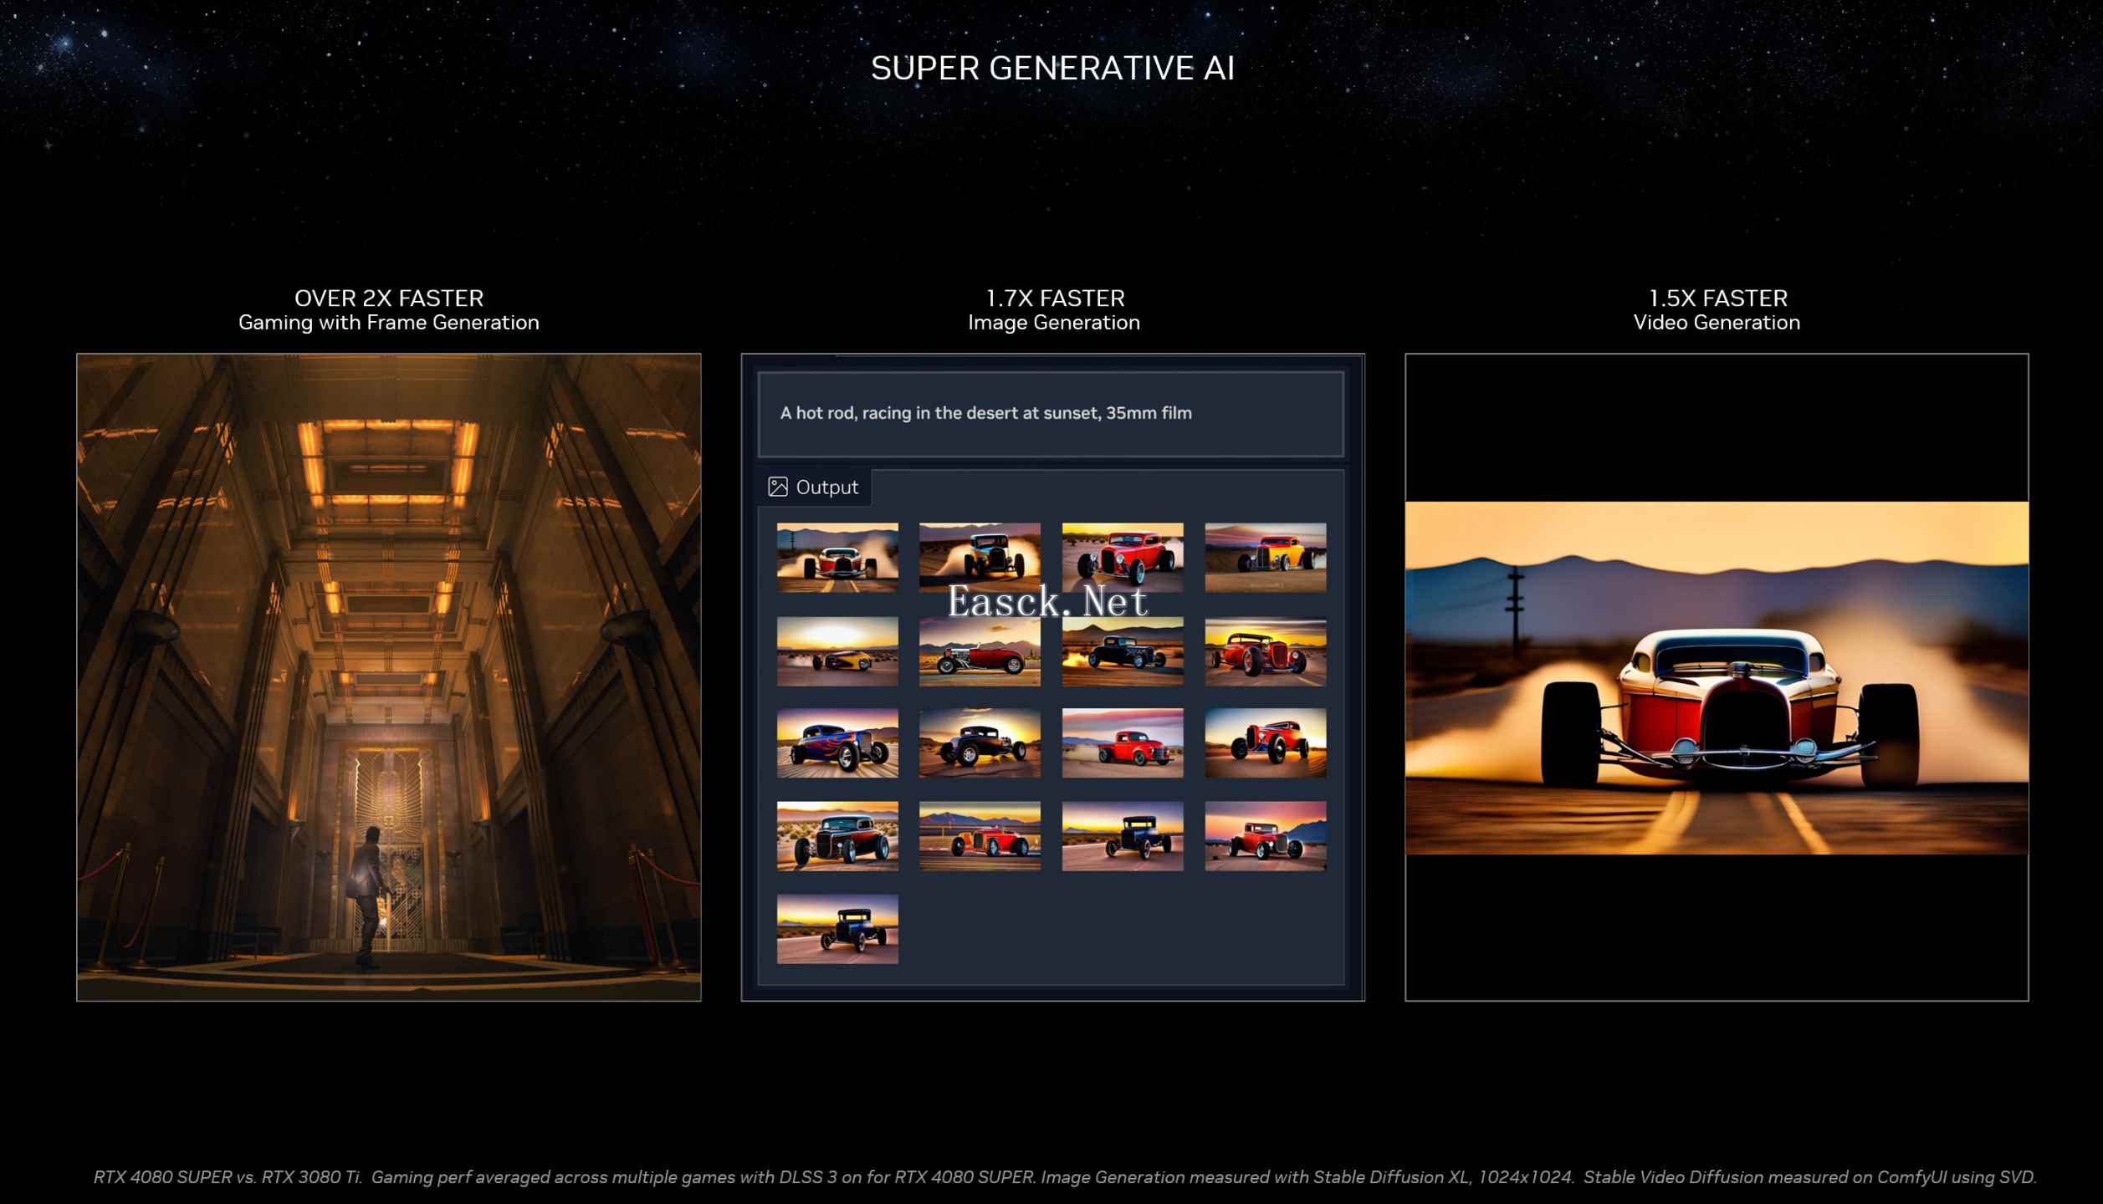Select the low yellow streamlined car thumbnail
This screenshot has width=2103, height=1204.
pyautogui.click(x=837, y=651)
